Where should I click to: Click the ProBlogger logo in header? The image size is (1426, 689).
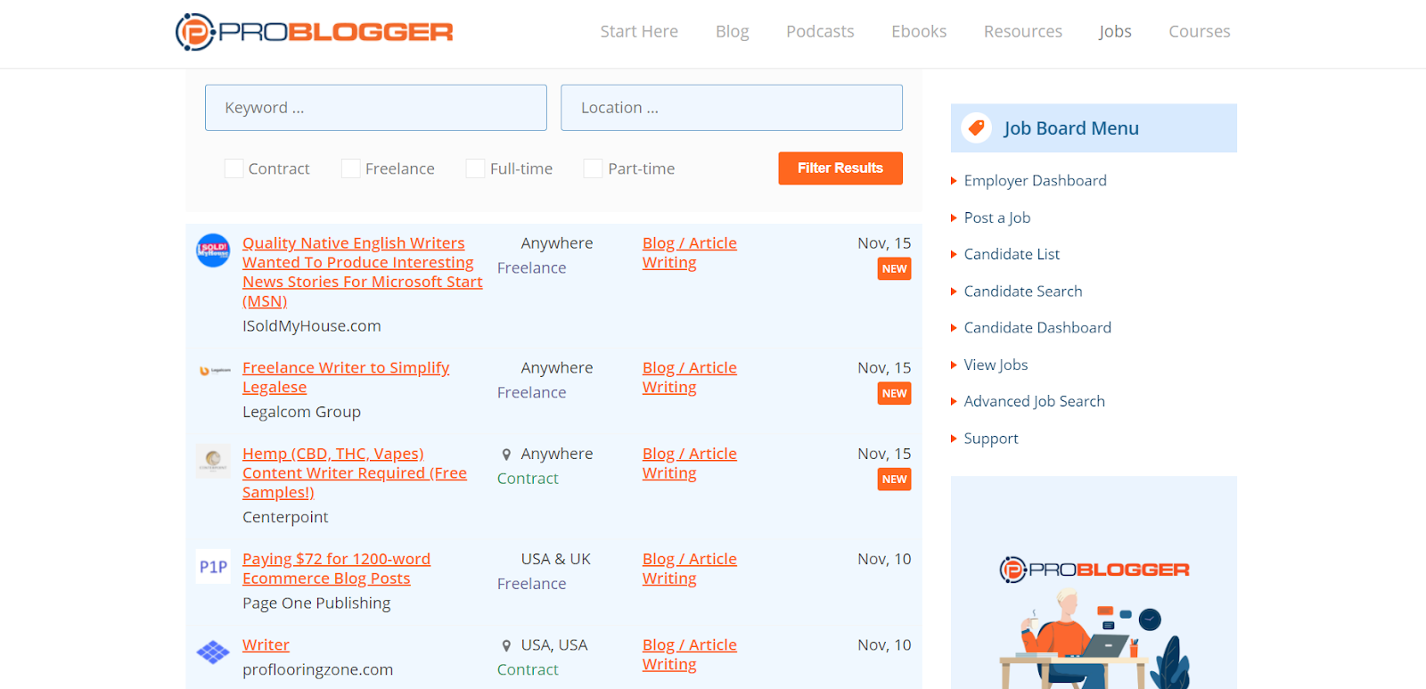pyautogui.click(x=314, y=32)
